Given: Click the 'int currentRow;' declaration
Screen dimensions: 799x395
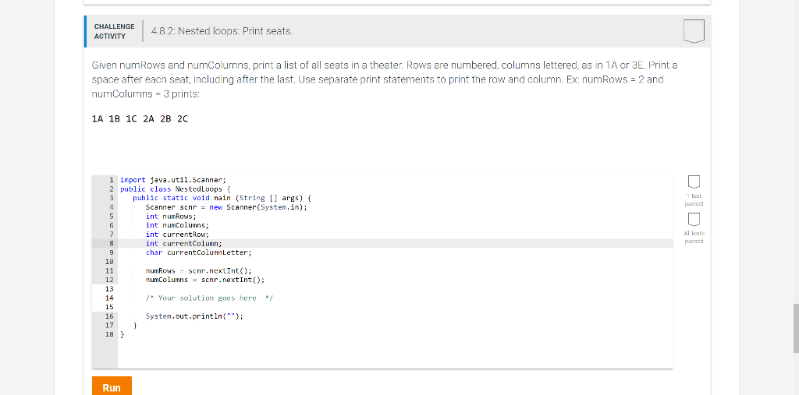Looking at the screenshot, I should pyautogui.click(x=177, y=235).
